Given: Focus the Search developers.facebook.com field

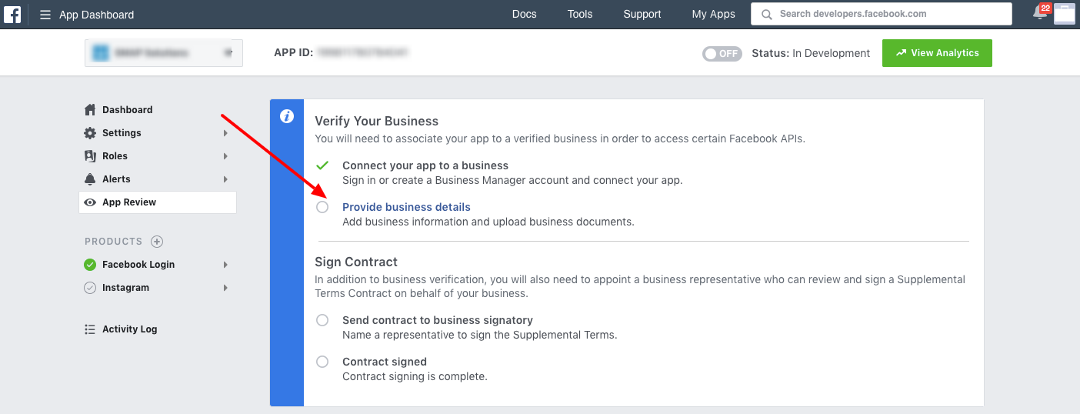Looking at the screenshot, I should 882,14.
